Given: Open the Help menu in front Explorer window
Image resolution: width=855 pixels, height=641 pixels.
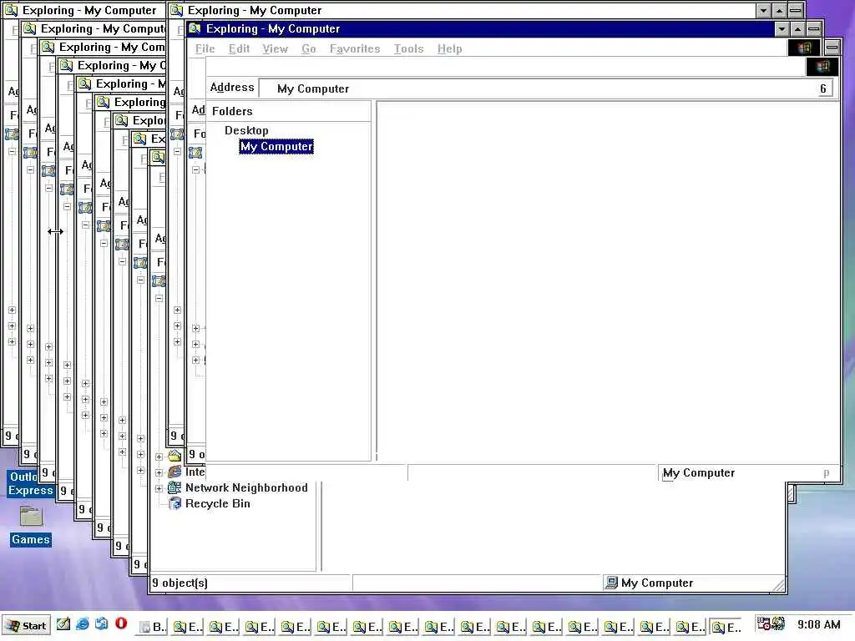Looking at the screenshot, I should [x=449, y=49].
